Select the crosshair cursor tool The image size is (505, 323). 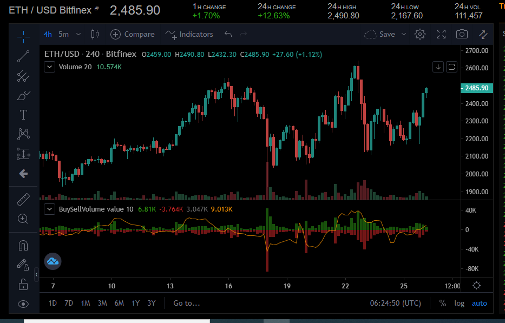click(23, 37)
